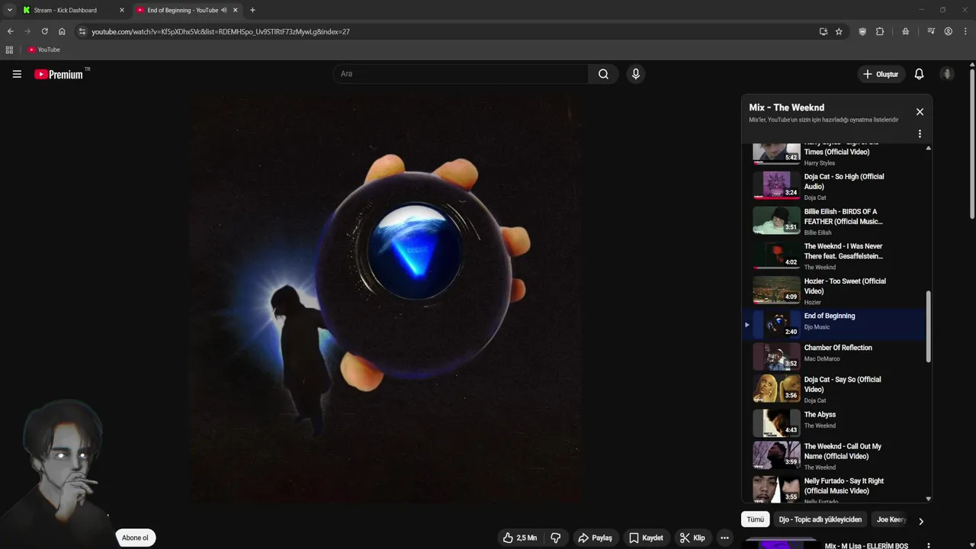Show more filter chips with right arrow
Viewport: 976px width, 549px height.
pos(920,522)
